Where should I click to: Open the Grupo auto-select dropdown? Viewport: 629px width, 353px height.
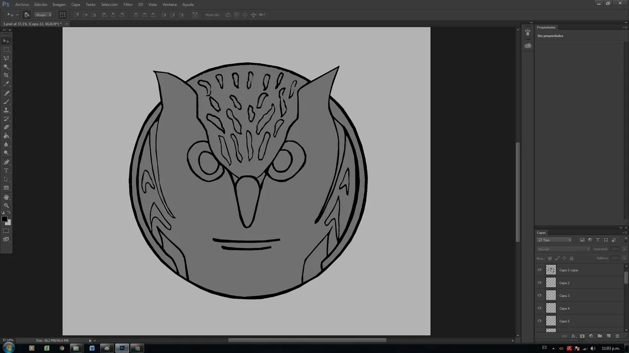click(x=43, y=15)
